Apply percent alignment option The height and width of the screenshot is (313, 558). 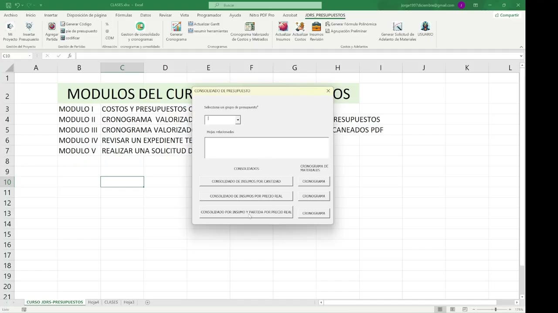pyautogui.click(x=107, y=24)
